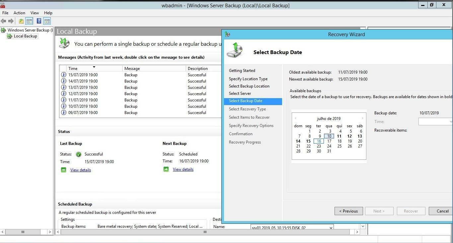Toggle the Show/Hide Action Pane toolbar icon
Image resolution: width=453 pixels, height=243 pixels.
tap(47, 21)
